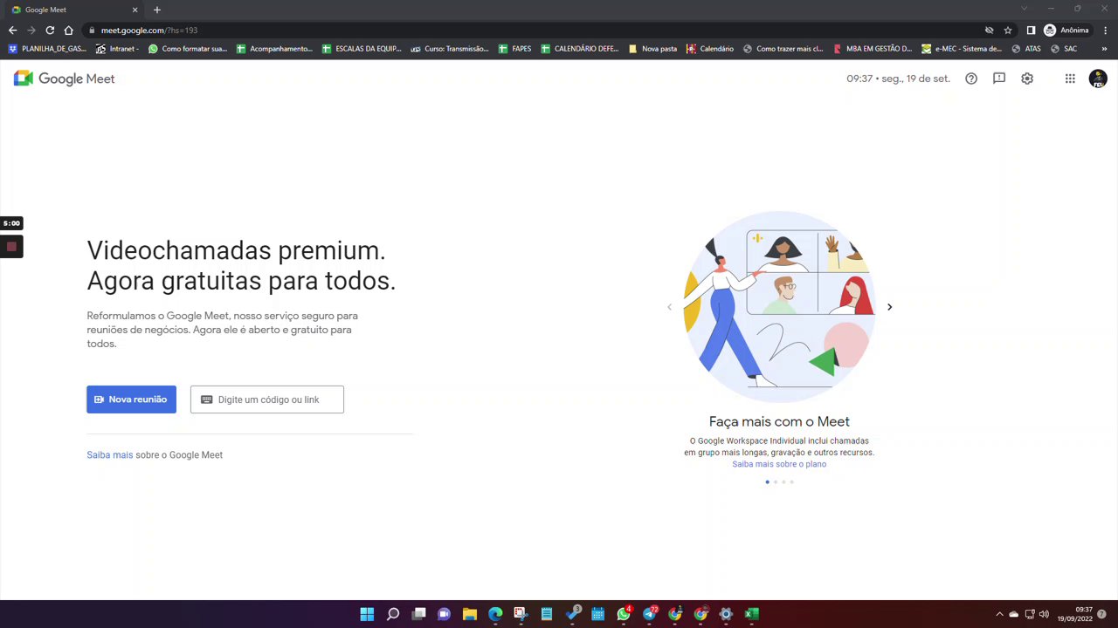
Task: Open the 'Nova pasta' bookmark folder
Action: [652, 49]
